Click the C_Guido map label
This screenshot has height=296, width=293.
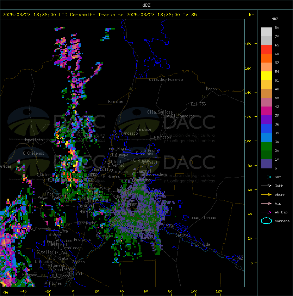pyautogui.click(x=43, y=175)
